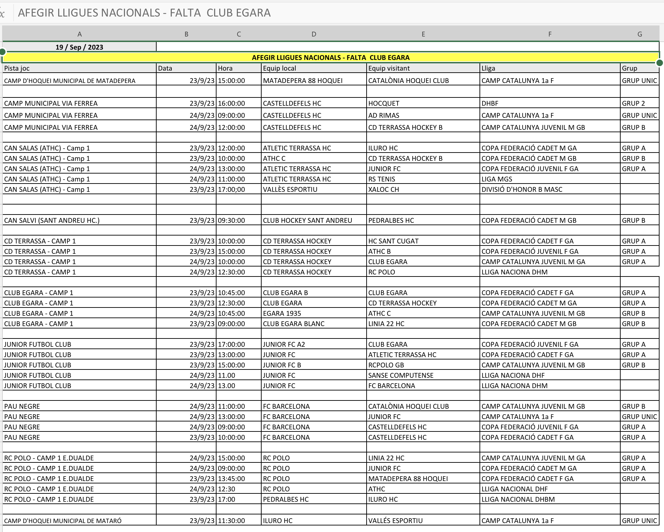Select visitant cell LINIA 22 HC in CLUB EGARA BLANC row

[423, 324]
